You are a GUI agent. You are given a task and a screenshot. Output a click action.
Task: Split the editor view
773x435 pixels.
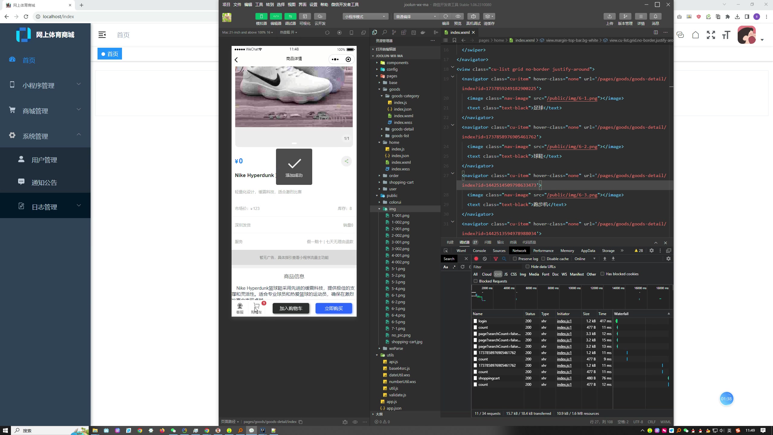click(656, 32)
